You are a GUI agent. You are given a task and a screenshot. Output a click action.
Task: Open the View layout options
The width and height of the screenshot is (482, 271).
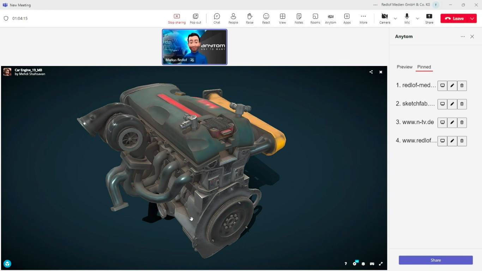tap(283, 19)
